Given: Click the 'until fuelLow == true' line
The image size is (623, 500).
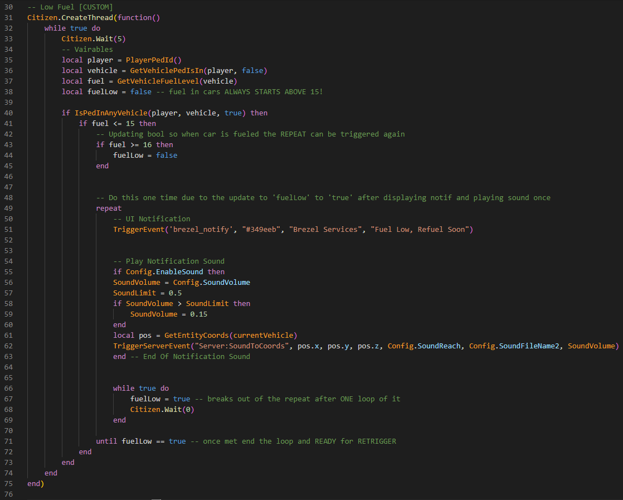Looking at the screenshot, I should 141,441.
